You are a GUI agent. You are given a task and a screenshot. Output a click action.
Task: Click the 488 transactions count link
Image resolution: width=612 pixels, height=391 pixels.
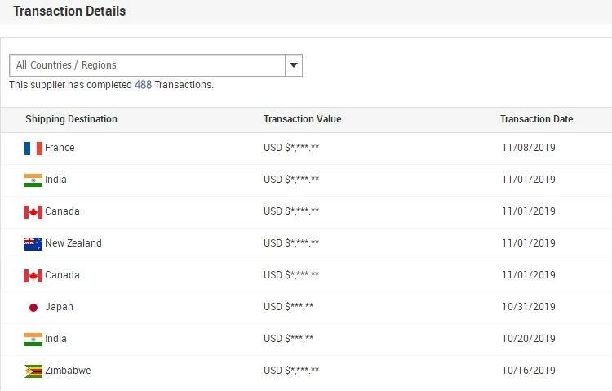click(x=144, y=85)
